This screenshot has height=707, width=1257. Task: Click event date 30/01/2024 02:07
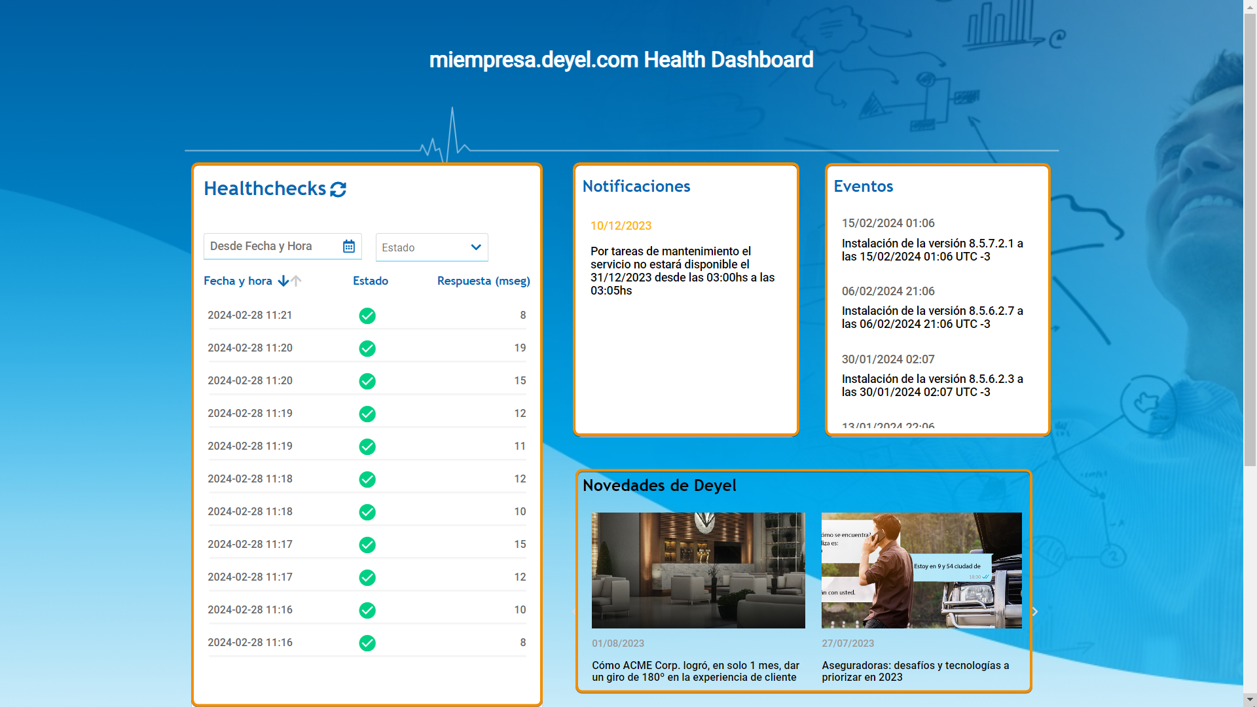(888, 359)
